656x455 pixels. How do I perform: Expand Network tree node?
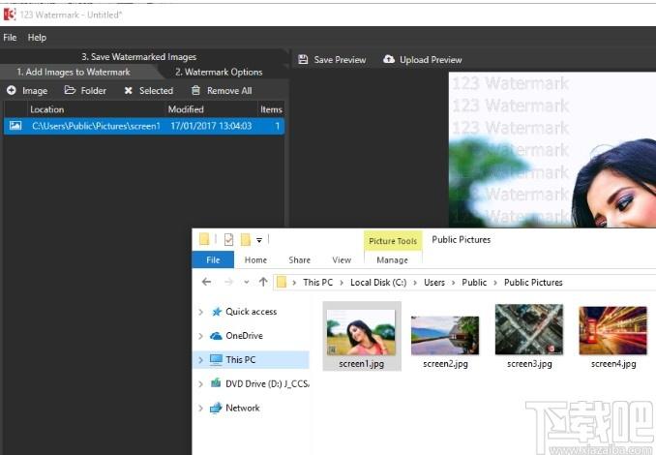(201, 409)
